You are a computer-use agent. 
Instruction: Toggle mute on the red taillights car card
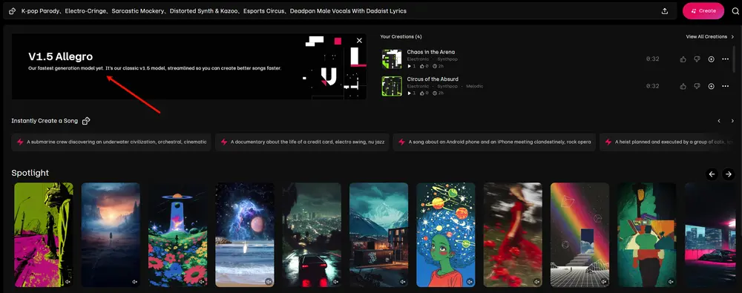click(335, 282)
